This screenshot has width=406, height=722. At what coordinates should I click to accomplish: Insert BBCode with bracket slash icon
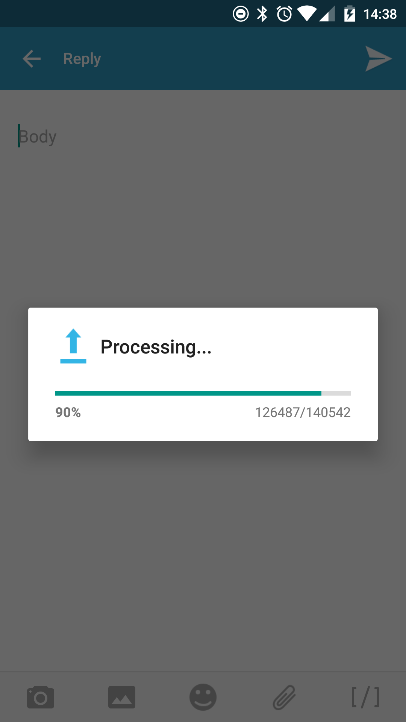[365, 697]
